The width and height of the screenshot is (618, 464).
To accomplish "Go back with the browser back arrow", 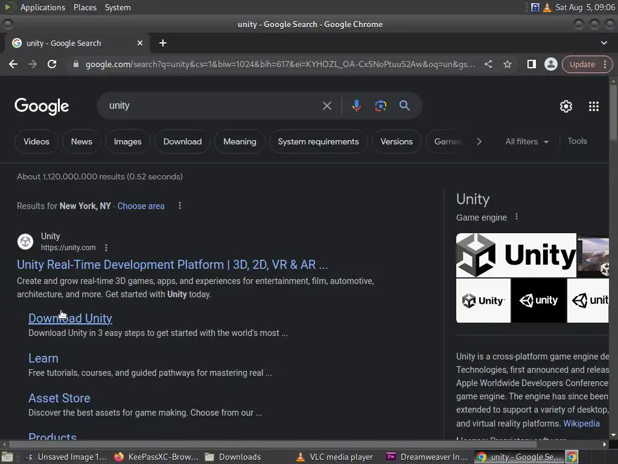I will (13, 64).
